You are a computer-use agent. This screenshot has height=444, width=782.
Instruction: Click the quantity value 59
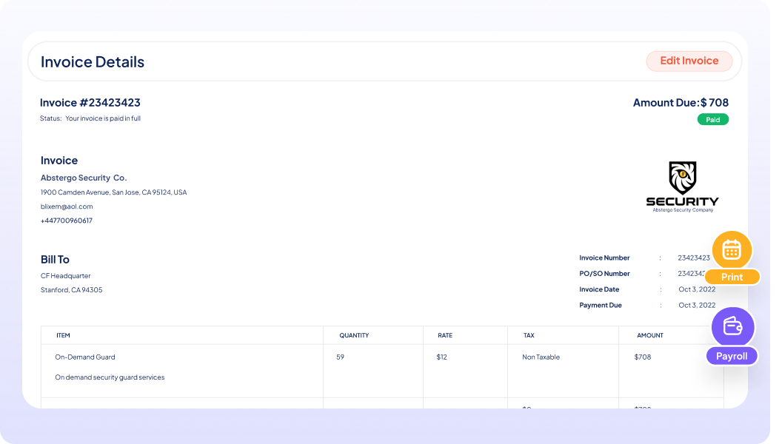tap(340, 357)
